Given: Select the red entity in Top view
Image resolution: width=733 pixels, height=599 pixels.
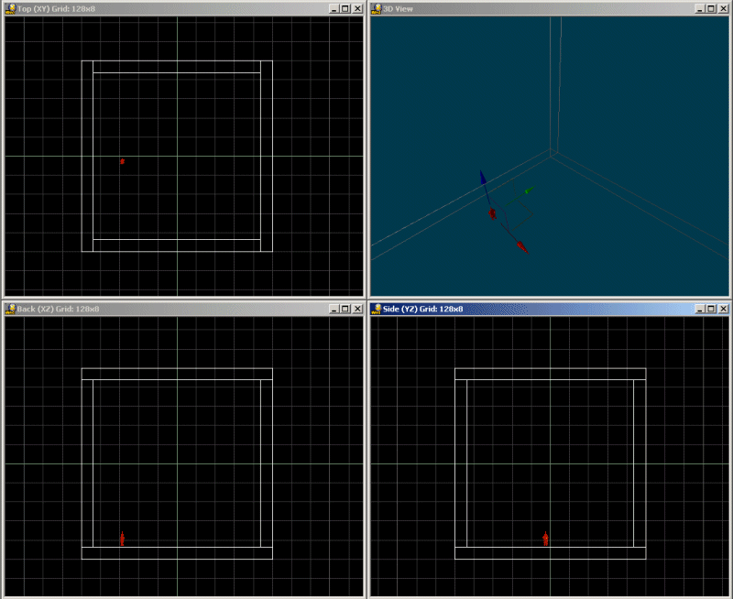Looking at the screenshot, I should pos(122,161).
